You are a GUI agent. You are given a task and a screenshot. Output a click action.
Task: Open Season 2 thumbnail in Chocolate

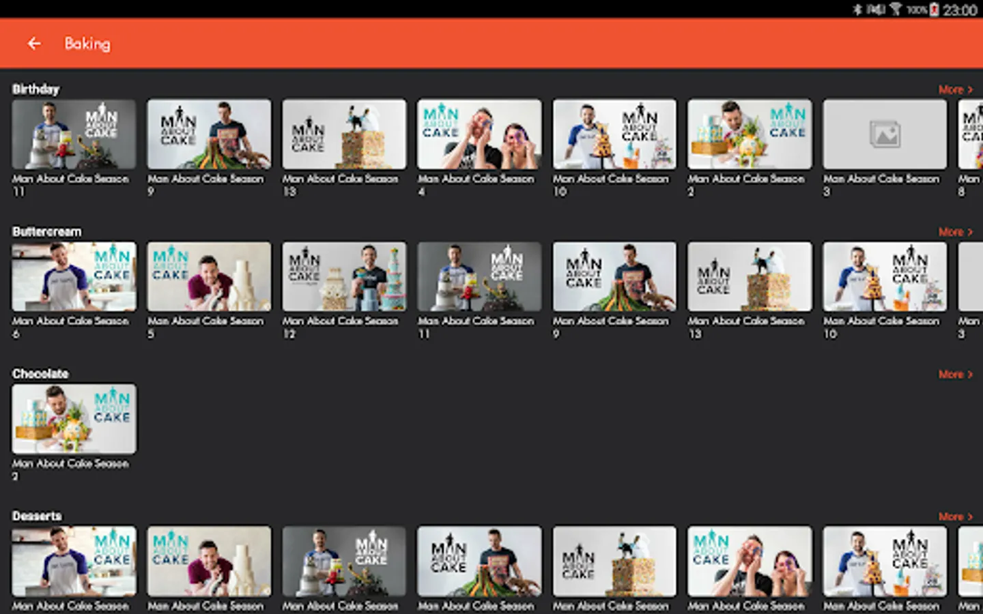coord(74,419)
